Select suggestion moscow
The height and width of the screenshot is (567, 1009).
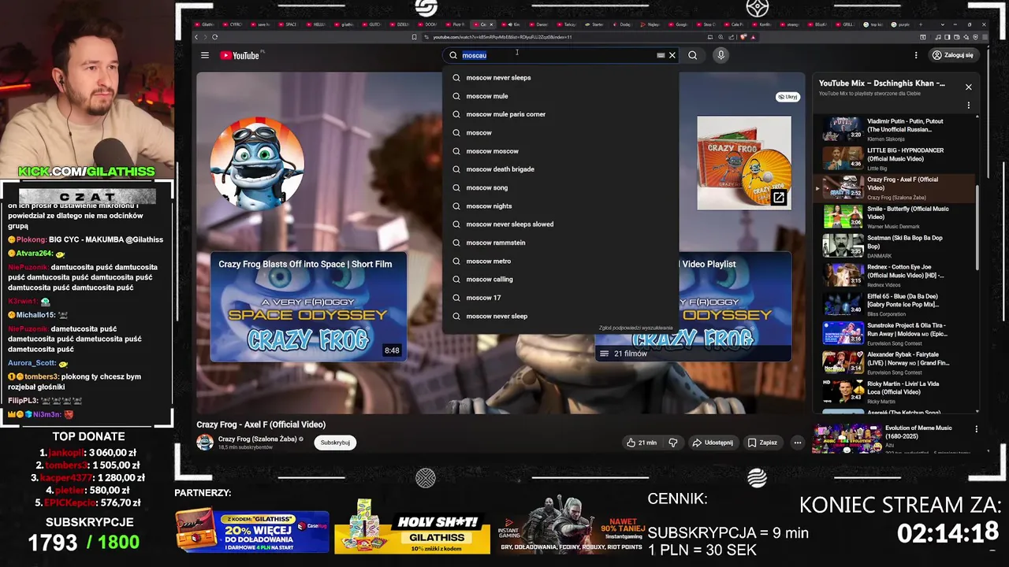point(560,132)
